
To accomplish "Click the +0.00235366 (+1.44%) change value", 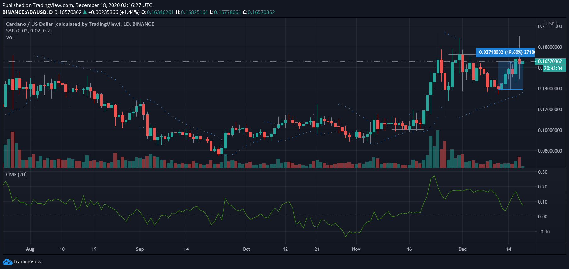I will pos(114,12).
